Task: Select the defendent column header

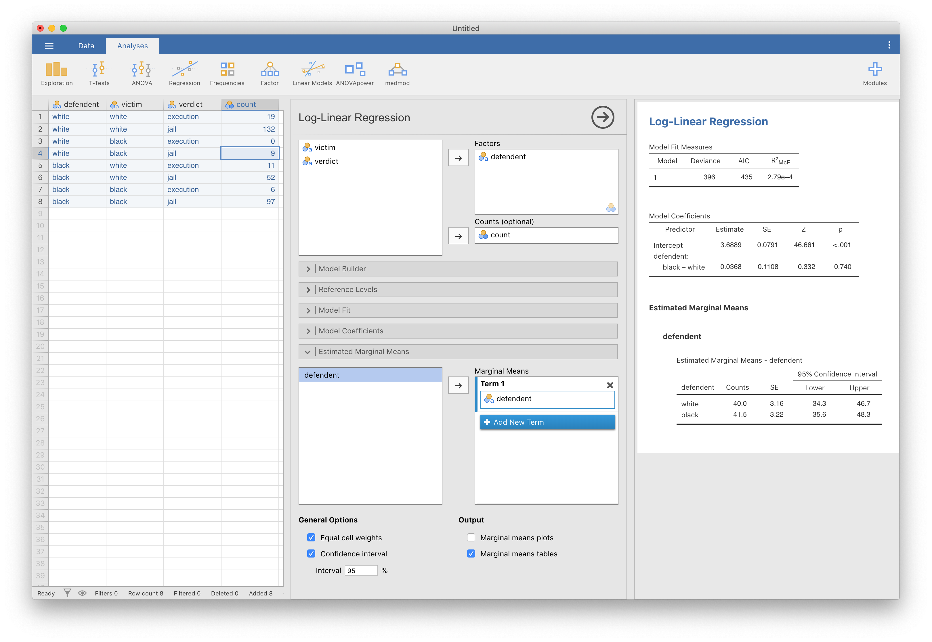Action: (x=77, y=105)
